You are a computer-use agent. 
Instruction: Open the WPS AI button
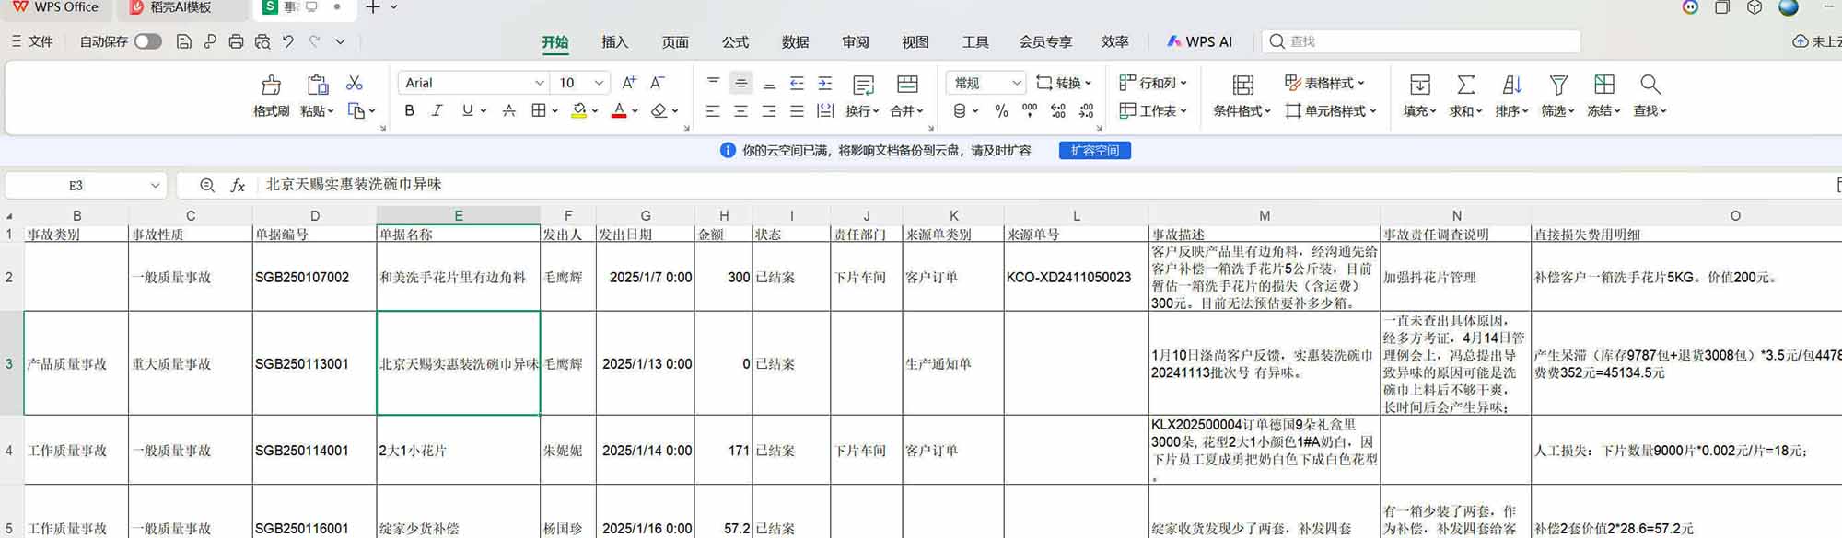pyautogui.click(x=1199, y=41)
